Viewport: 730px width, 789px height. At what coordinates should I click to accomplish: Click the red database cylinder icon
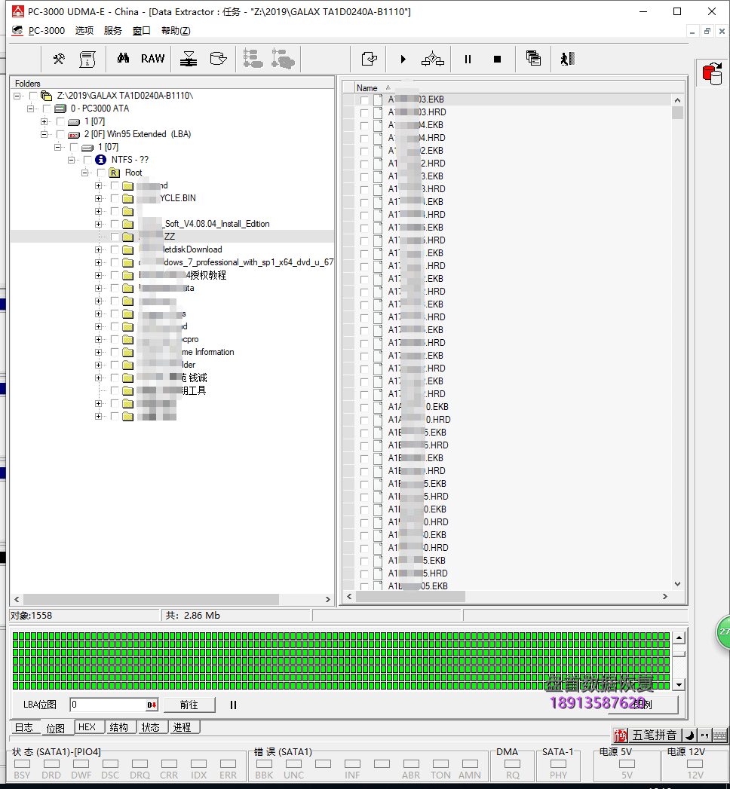(713, 74)
